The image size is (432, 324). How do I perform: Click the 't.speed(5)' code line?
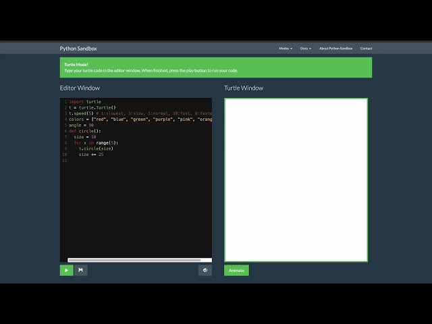click(140, 113)
